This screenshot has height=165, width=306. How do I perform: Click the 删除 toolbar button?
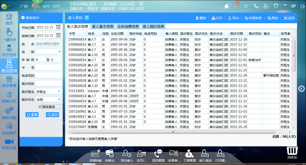201,18
